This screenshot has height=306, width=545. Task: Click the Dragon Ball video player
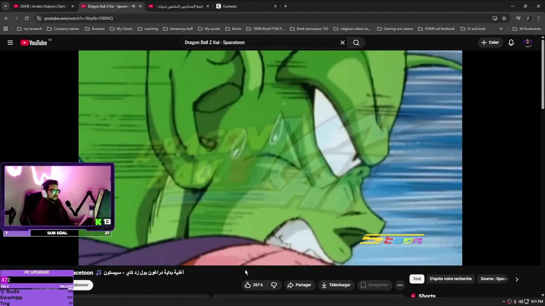click(x=270, y=158)
